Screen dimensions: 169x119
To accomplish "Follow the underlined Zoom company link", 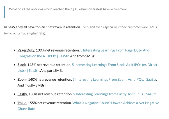I will pos(22,80).
